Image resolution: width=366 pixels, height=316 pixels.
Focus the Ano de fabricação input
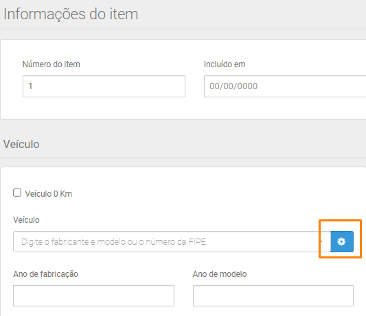coord(93,295)
